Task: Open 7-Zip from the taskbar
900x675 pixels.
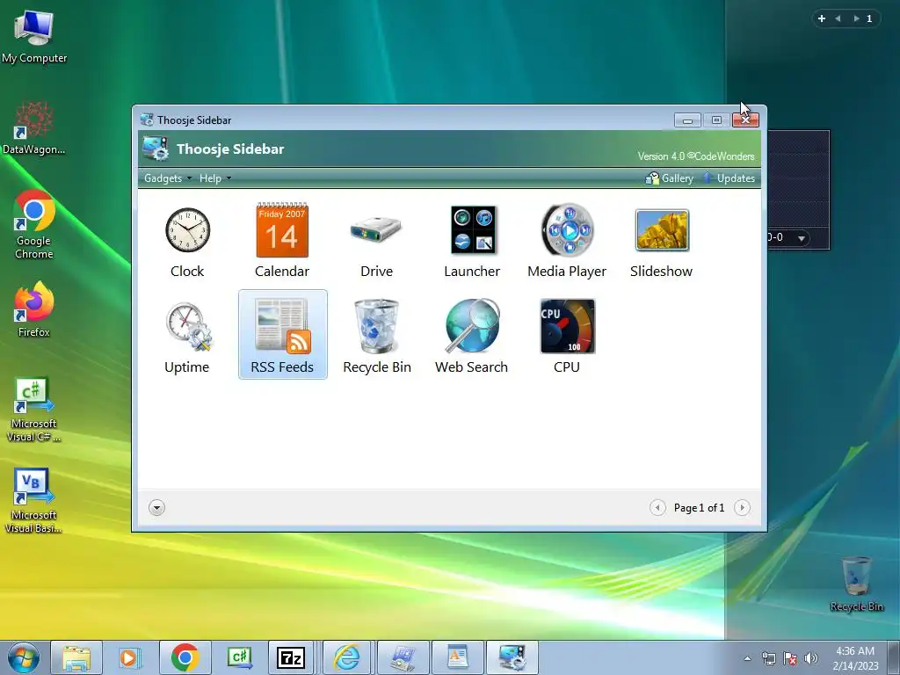Action: (x=291, y=657)
